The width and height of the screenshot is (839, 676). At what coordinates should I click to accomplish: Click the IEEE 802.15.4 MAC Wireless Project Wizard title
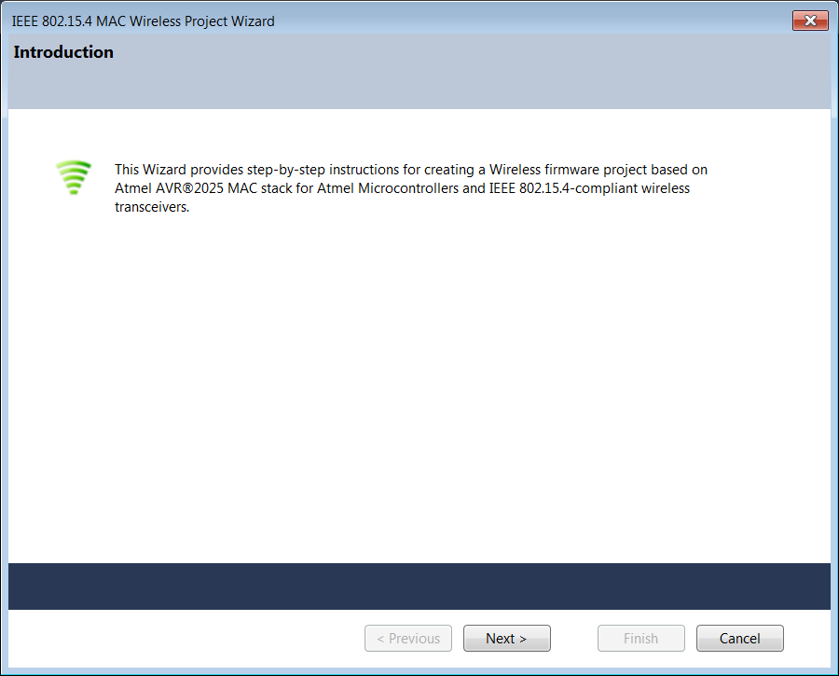[x=144, y=21]
